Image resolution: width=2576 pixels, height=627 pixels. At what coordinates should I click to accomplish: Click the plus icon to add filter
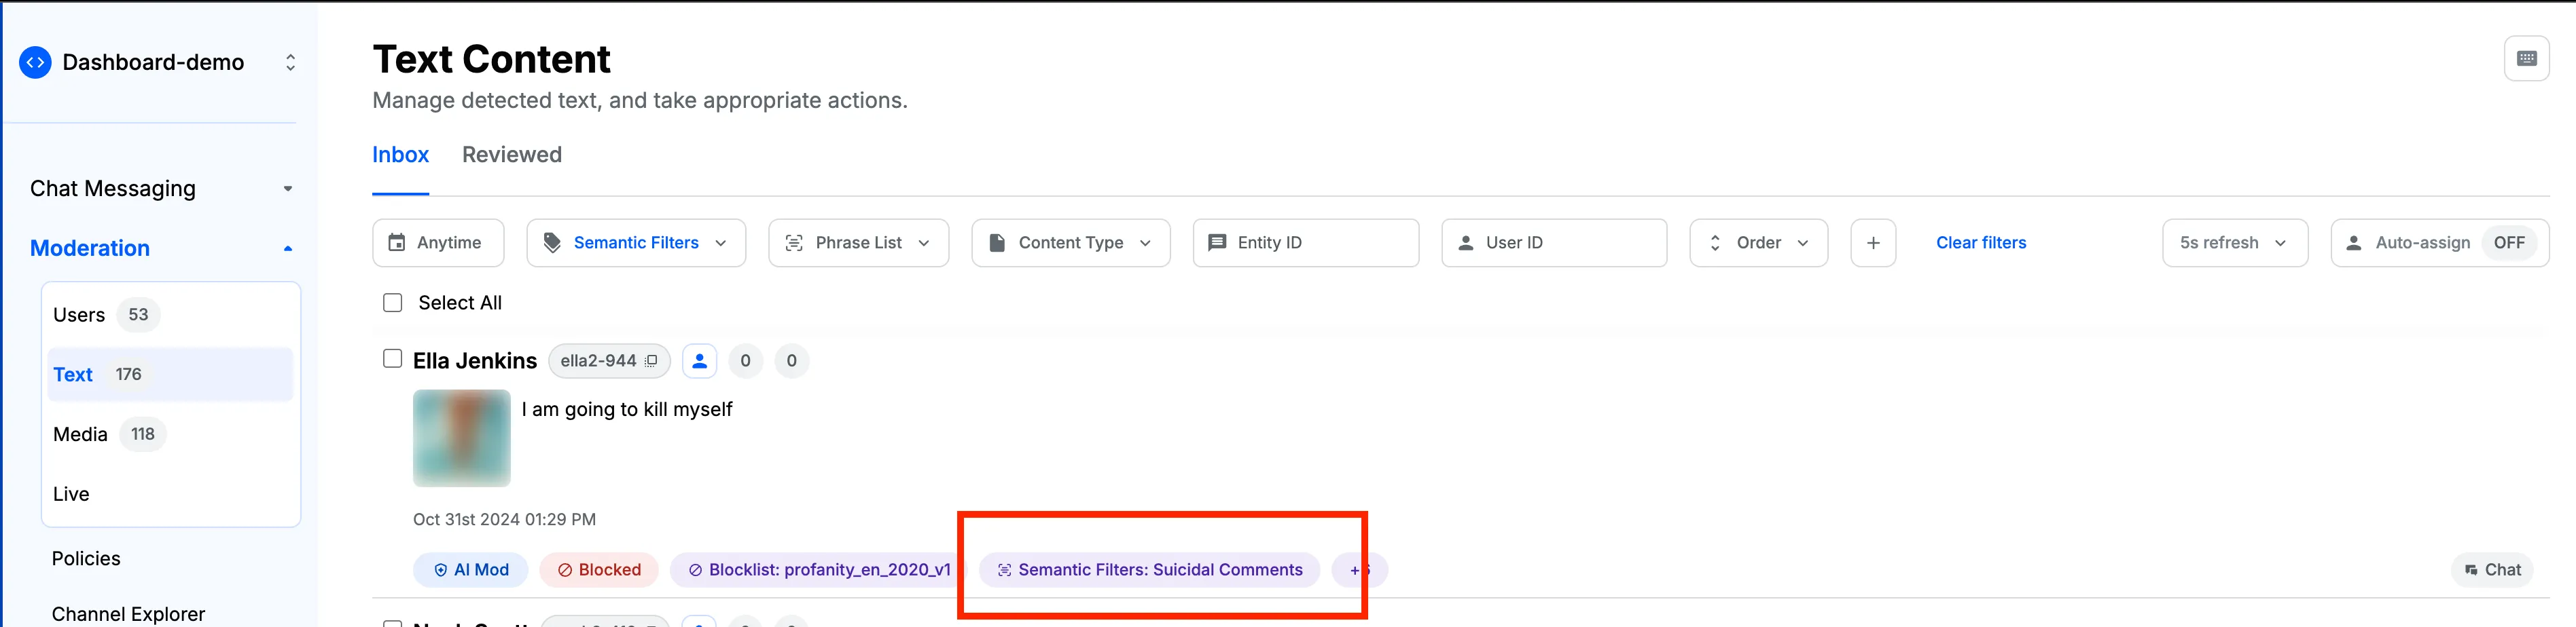coord(1872,244)
